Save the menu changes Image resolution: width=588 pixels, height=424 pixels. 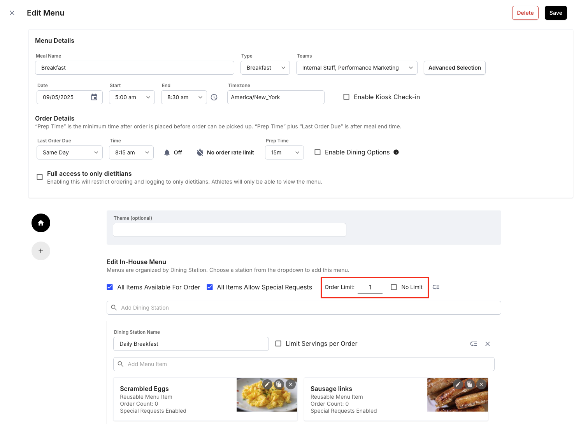[x=556, y=13]
